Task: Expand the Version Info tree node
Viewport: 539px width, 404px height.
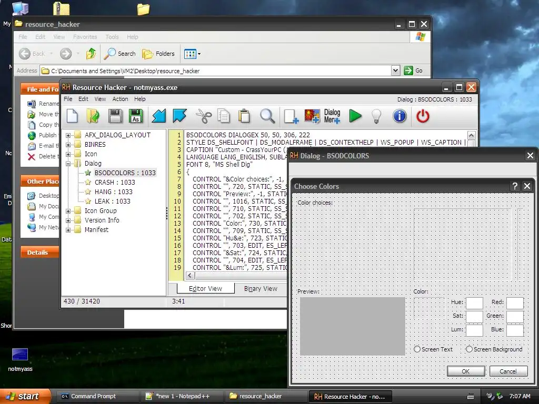Action: pos(68,220)
